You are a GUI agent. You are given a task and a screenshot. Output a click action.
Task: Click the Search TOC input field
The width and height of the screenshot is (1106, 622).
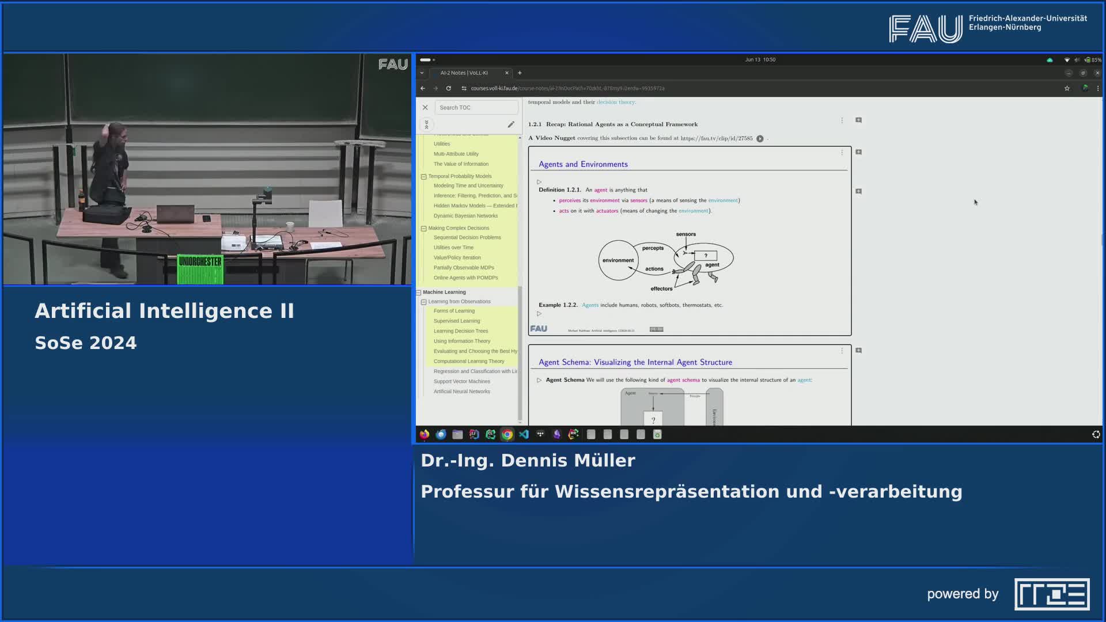476,108
